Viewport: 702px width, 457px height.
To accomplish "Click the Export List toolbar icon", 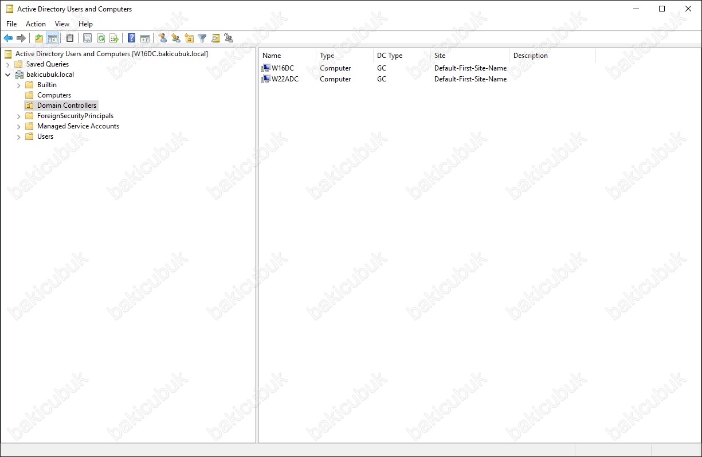I will click(114, 38).
